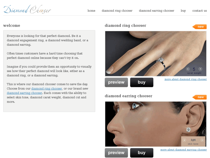
Task: Open inline 'diamond ring chooser' text link
Action: pyautogui.click(x=47, y=89)
